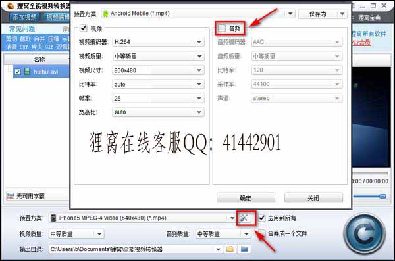Screen dimensions: 395x261
Task: Open the 视频尺寸 800x480 dropdown
Action: tap(199, 70)
